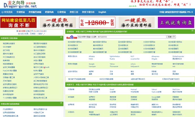Open the Ask search link
The height and width of the screenshot is (117, 195).
pos(174,66)
